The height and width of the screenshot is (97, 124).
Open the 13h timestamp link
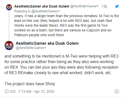click(104, 6)
